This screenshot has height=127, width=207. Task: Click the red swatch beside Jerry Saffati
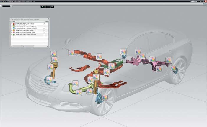[x=14, y=24]
